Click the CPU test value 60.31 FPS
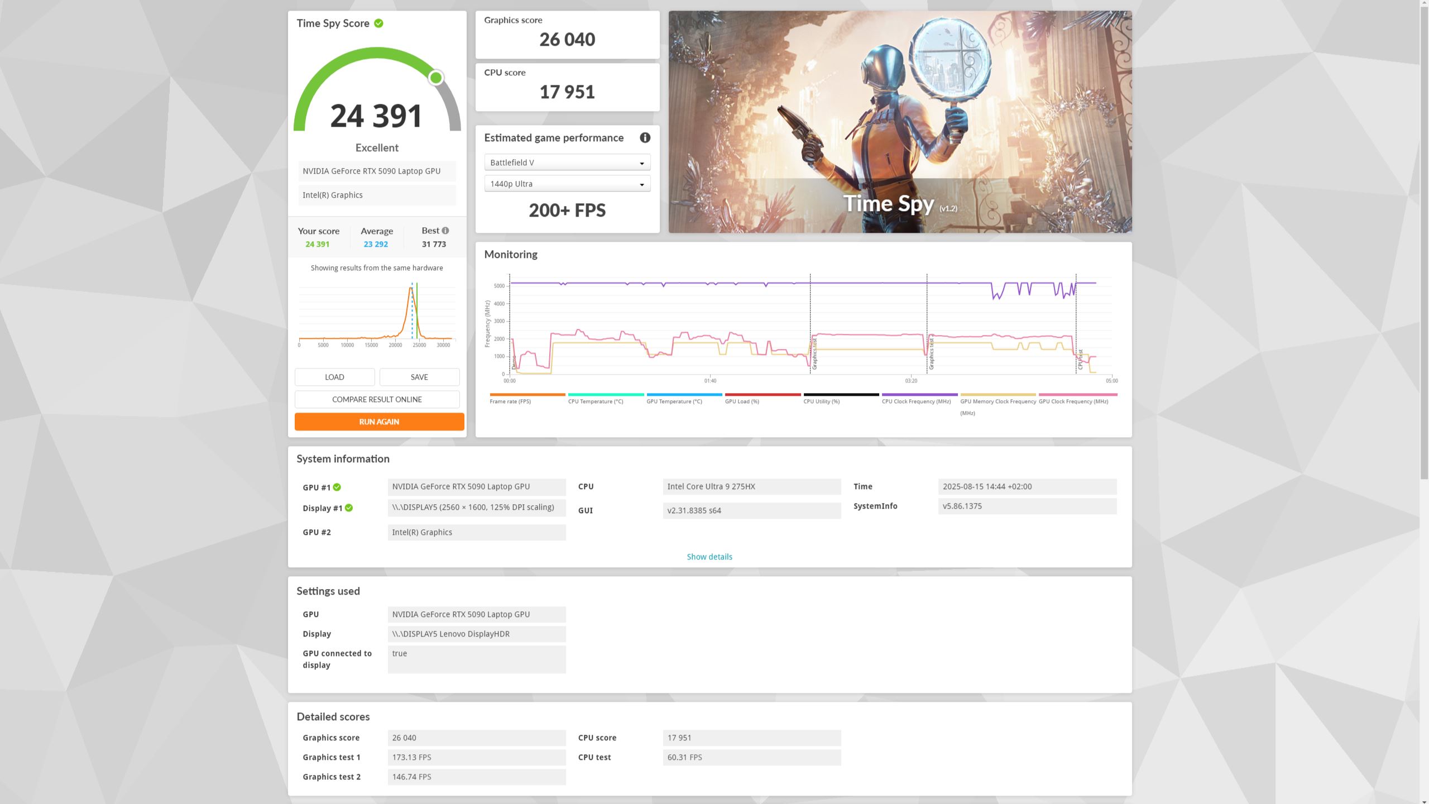1429x804 pixels. click(752, 757)
